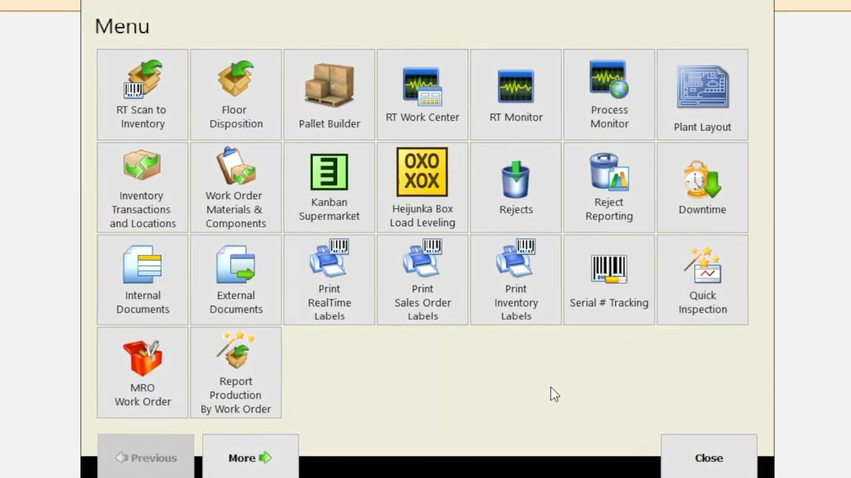Screen dimensions: 851x478
Task: Select Work Order Materials & Components
Action: (235, 188)
